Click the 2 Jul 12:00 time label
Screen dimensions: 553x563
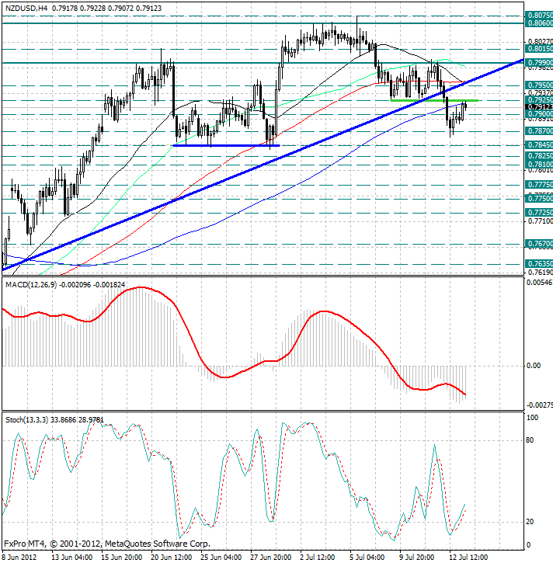(x=318, y=557)
